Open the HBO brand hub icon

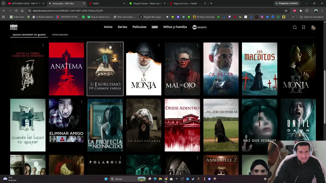(155, 27)
